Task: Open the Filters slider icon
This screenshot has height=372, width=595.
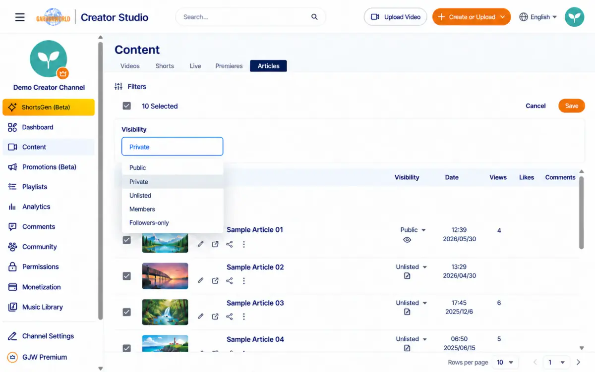Action: (118, 86)
